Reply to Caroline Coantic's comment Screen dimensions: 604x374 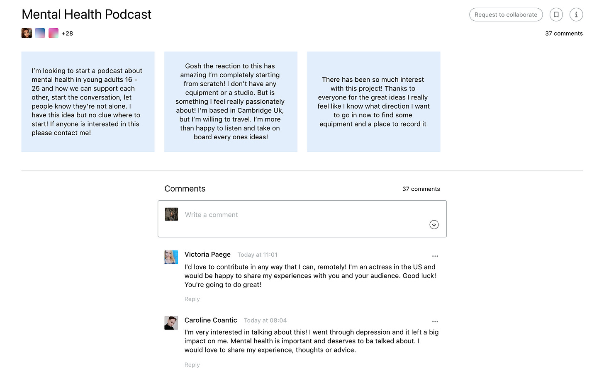point(192,365)
